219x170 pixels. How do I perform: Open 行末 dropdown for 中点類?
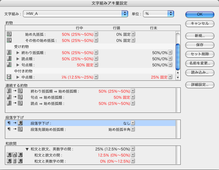click(170, 77)
